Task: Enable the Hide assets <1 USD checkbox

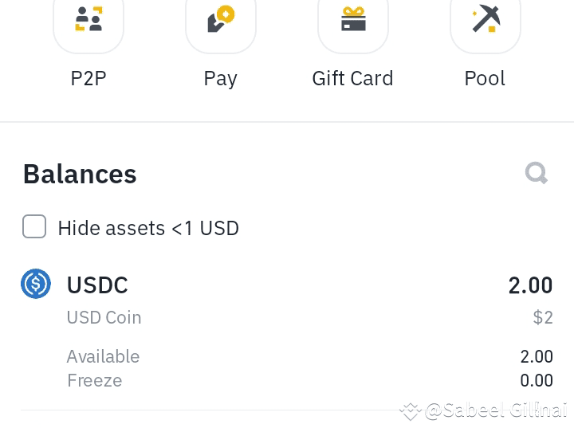Action: (34, 226)
